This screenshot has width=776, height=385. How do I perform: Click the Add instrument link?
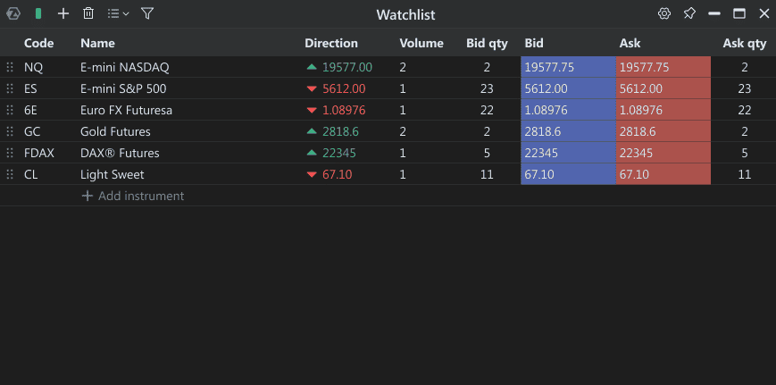point(133,196)
